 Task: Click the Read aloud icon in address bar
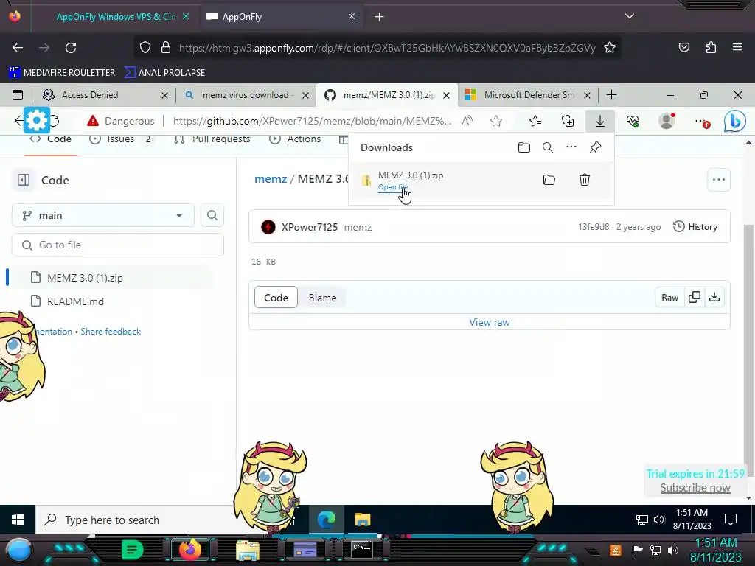[x=467, y=122]
